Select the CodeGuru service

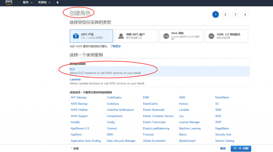tap(113, 104)
